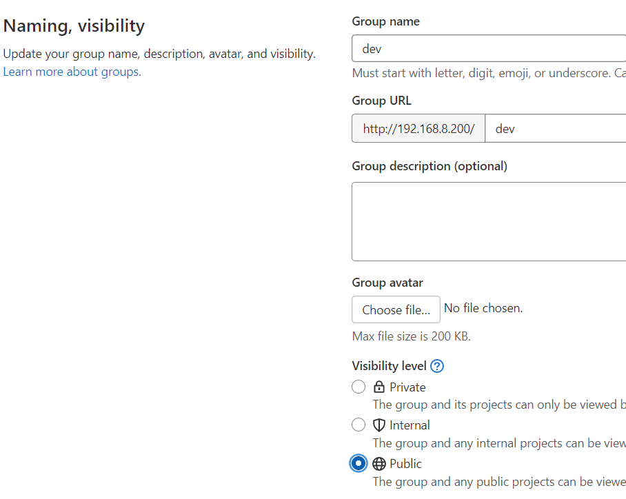
Task: Click the globe icon beside Public
Action: 379,464
